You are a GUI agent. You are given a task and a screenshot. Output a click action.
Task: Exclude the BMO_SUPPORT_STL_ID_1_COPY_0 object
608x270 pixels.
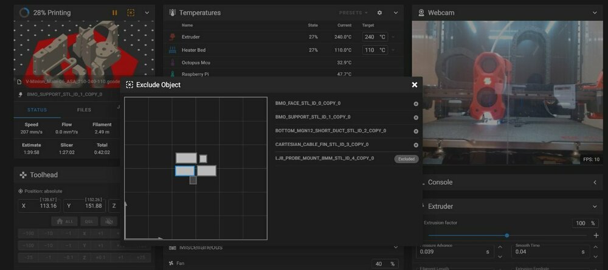[x=416, y=117]
